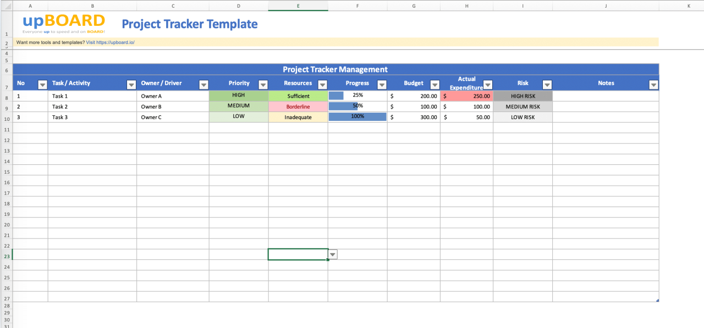Screen dimensions: 704x328
Task: Expand the Risk column filter button
Action: coord(547,85)
